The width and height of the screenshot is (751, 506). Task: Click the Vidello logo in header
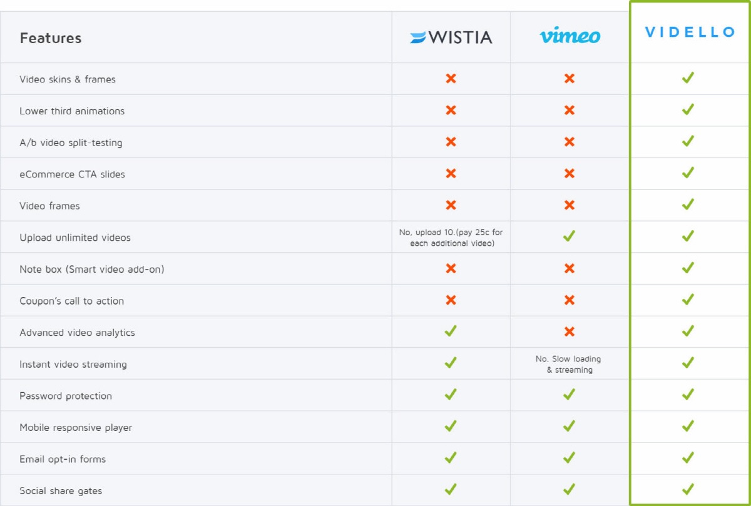coord(690,33)
